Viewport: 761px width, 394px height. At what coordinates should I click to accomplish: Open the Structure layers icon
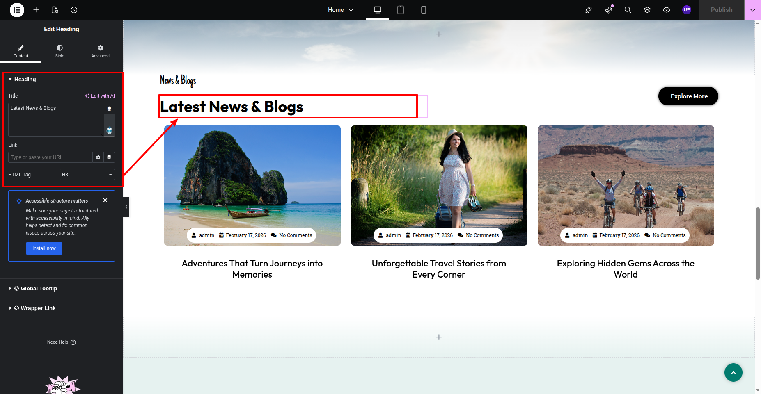pyautogui.click(x=647, y=10)
